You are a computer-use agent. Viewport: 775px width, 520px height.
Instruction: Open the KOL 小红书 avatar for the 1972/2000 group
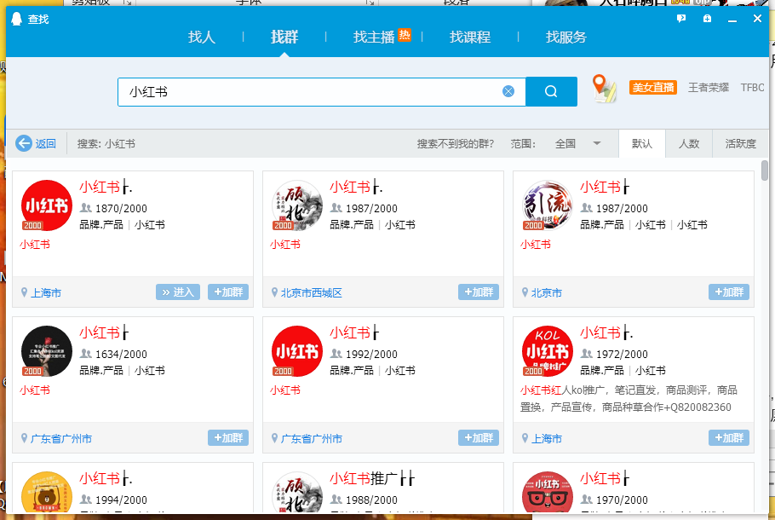(547, 351)
